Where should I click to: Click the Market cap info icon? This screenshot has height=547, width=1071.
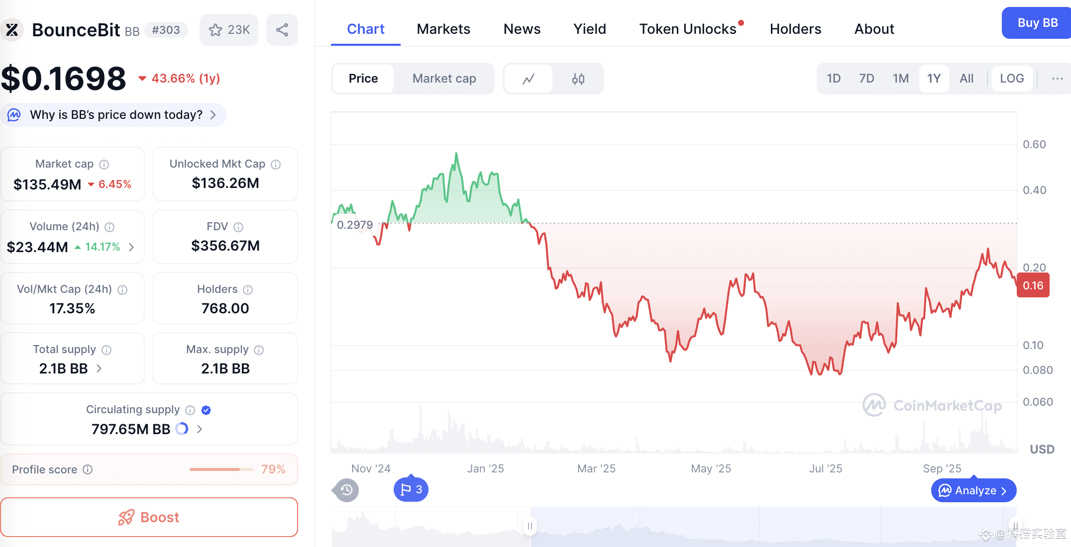click(104, 165)
